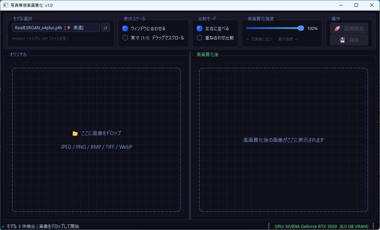Click the 高画質化後 panel title
Image resolution: width=380 pixels, height=230 pixels.
[x=207, y=54]
